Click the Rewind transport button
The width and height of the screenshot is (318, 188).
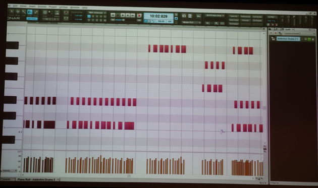coord(113,15)
